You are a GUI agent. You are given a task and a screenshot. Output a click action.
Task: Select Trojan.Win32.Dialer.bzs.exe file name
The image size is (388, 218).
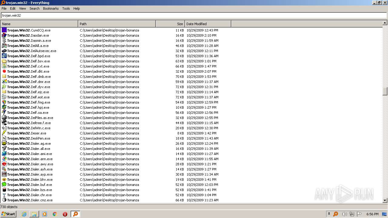[x=29, y=190]
